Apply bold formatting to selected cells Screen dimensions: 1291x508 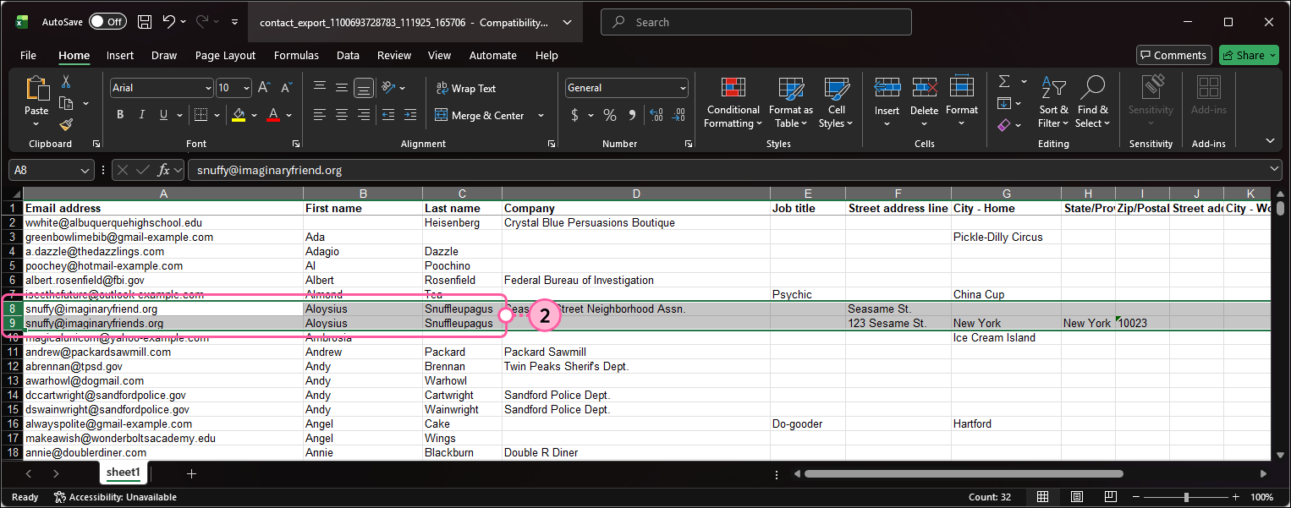tap(119, 114)
